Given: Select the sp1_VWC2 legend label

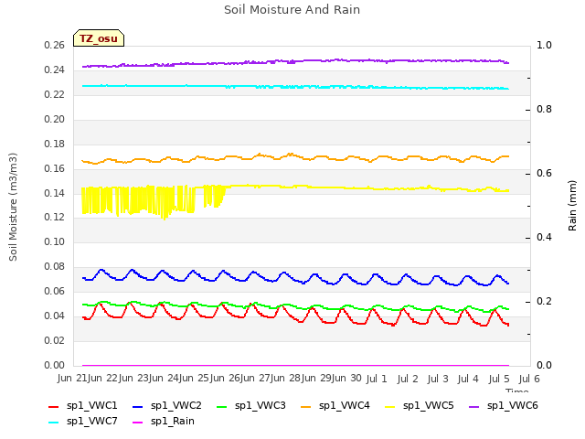Looking at the screenshot, I should point(176,406).
